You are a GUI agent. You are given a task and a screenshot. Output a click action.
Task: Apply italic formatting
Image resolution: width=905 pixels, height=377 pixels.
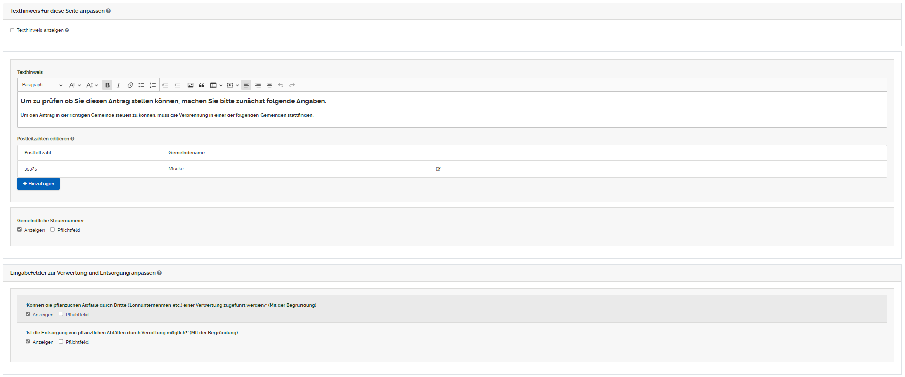coord(118,85)
